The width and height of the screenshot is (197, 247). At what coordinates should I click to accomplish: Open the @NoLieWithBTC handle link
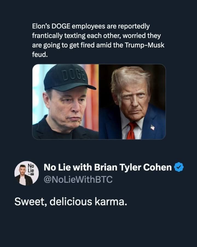pos(78,179)
